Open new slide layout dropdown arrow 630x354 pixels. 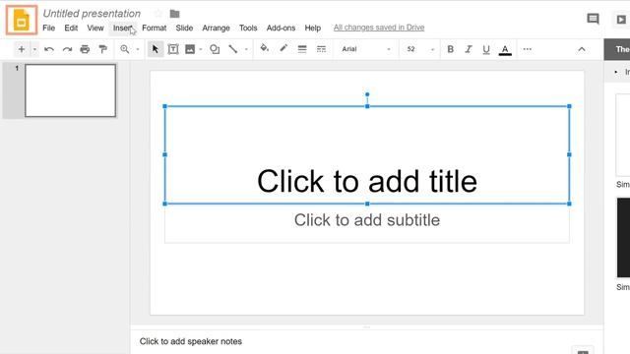click(x=34, y=49)
